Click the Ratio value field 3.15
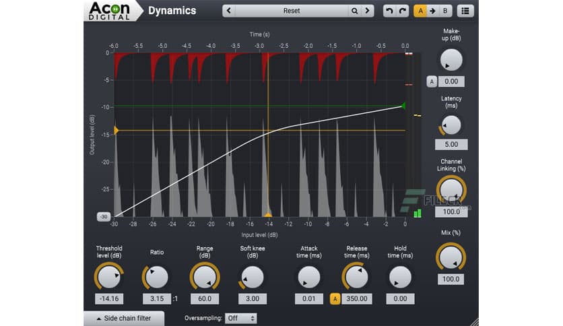Viewport: 563px width, 326px height. (x=157, y=298)
